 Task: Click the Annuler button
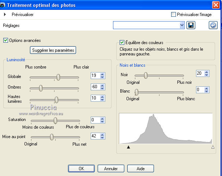coord(111,169)
